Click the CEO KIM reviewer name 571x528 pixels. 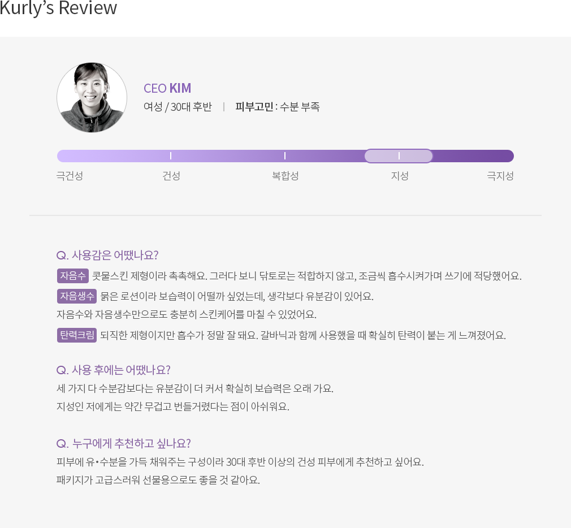(167, 88)
